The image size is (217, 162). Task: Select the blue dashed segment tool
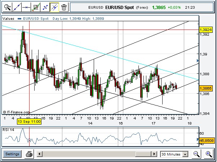pos(45,7)
